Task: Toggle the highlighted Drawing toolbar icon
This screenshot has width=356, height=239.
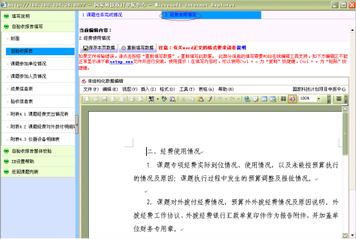Action: [x=292, y=99]
